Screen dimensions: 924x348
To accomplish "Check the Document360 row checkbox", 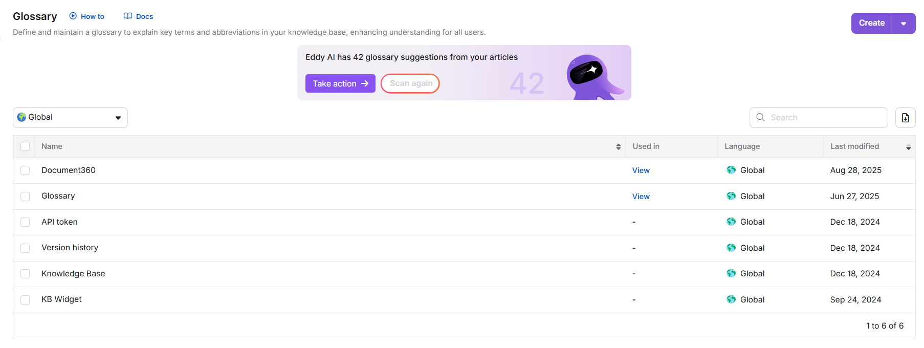I will pyautogui.click(x=25, y=170).
